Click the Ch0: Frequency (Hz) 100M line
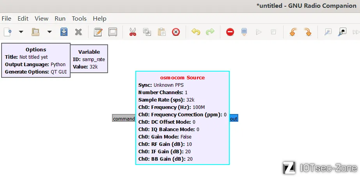Screen dimensions: 360x177 click(172, 107)
